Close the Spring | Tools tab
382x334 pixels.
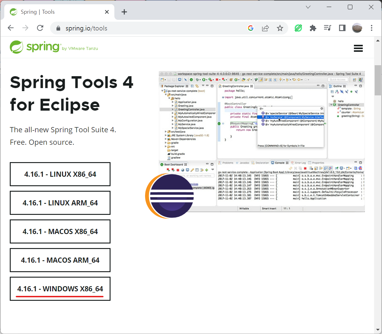click(107, 12)
